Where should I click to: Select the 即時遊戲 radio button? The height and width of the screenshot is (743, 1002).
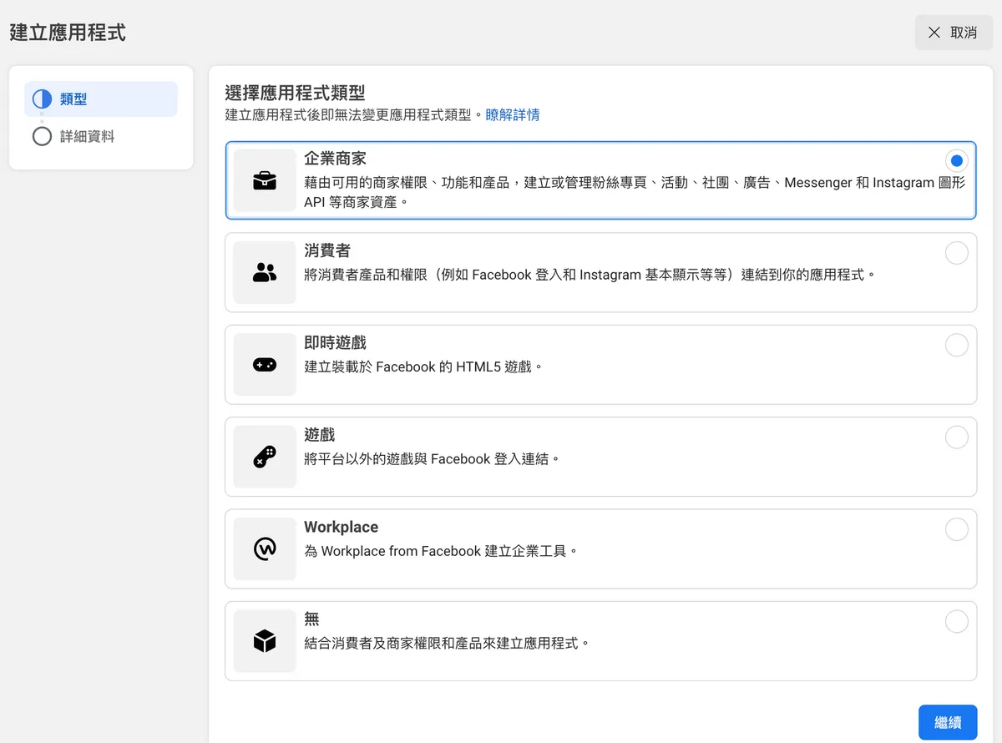point(956,345)
